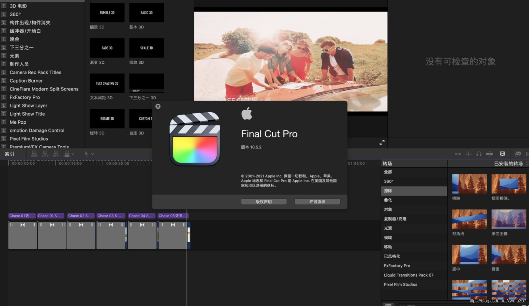
Task: Expand viewer to full screen with arrows icon
Action: point(382,142)
